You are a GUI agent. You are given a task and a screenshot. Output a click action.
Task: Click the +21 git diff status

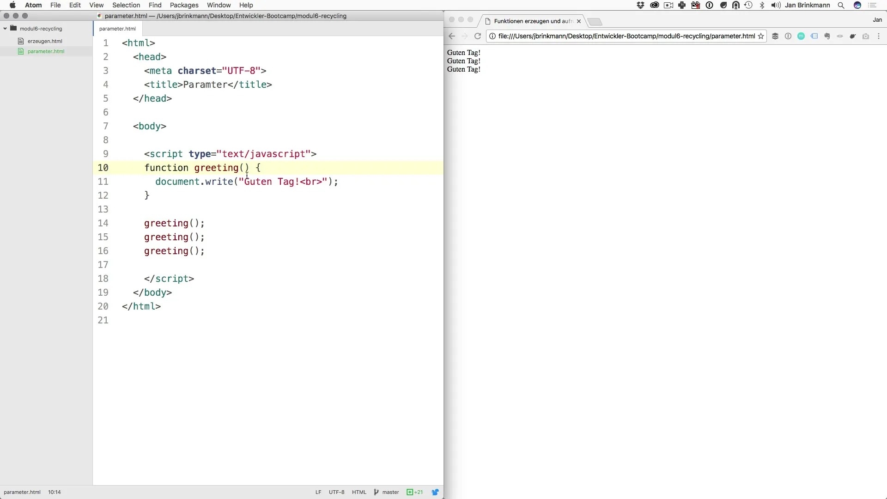coord(414,492)
